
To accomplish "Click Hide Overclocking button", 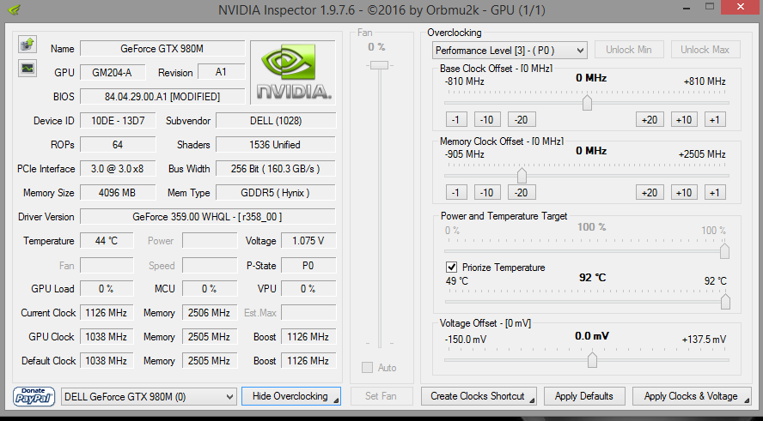I will pos(291,396).
